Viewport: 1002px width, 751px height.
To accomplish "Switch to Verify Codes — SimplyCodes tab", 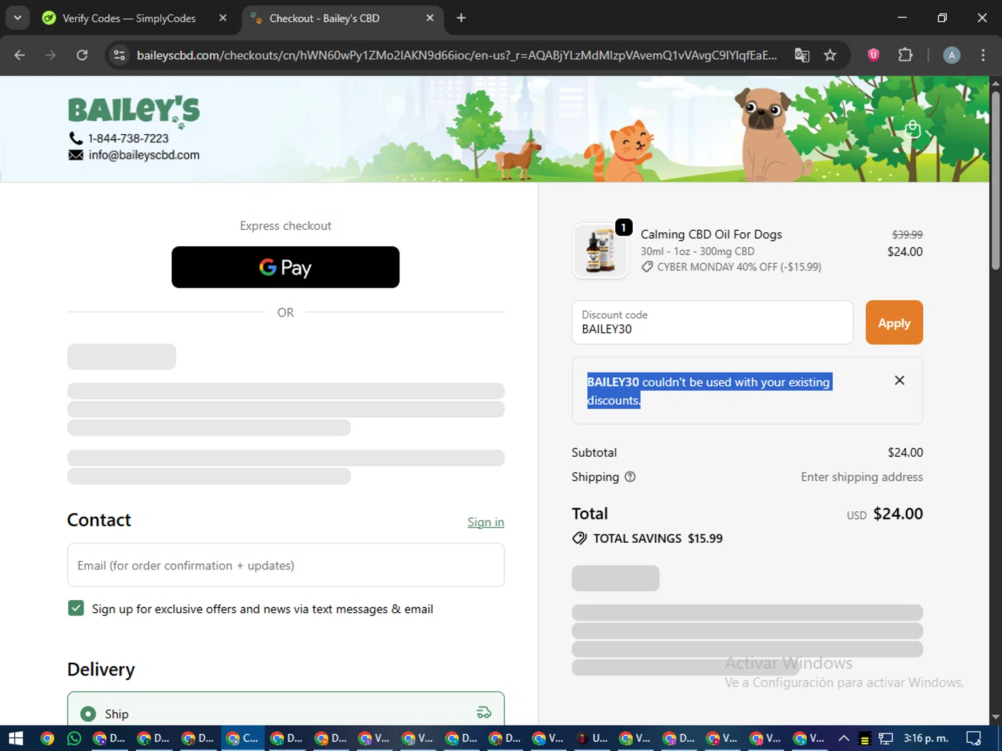I will [x=129, y=18].
